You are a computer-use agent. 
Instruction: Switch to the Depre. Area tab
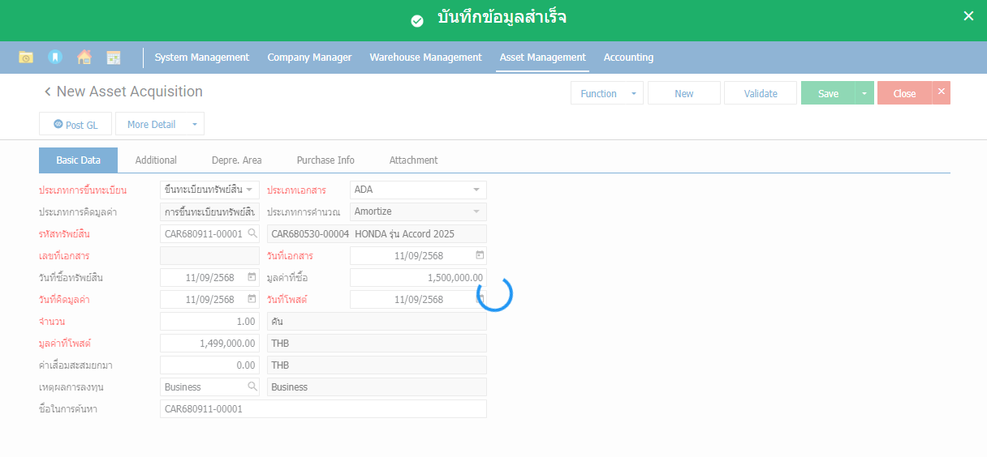(236, 160)
